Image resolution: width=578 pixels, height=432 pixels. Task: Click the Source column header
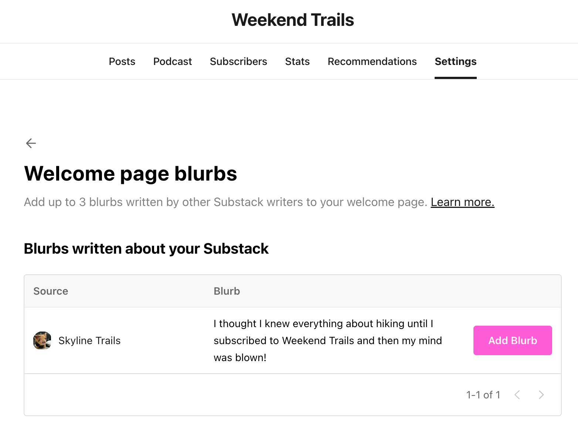(x=51, y=291)
